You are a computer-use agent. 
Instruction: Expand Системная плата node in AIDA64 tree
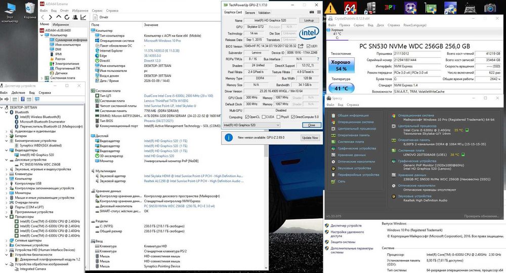(41, 78)
